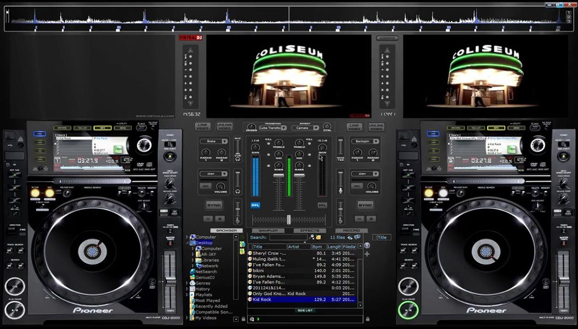This screenshot has width=578, height=329.
Task: Toggle the left channel PFL button
Action: pos(255,205)
